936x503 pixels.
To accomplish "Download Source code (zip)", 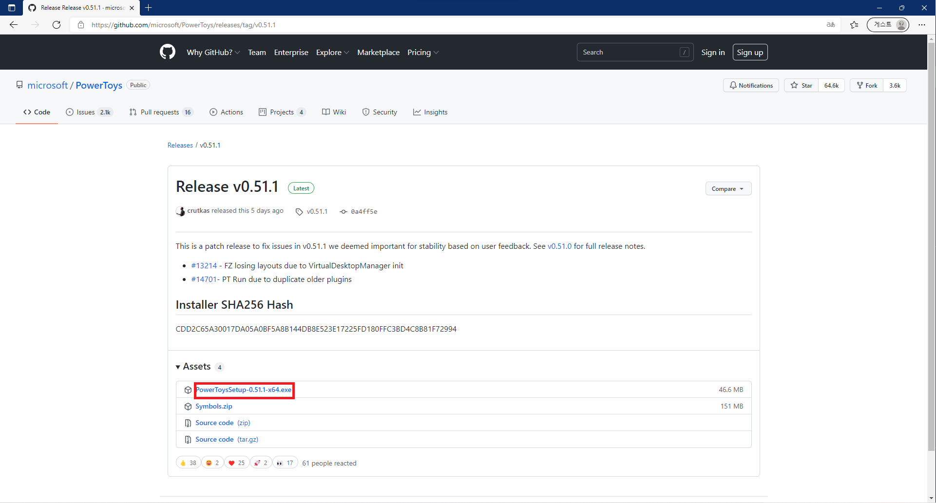I will coord(223,423).
